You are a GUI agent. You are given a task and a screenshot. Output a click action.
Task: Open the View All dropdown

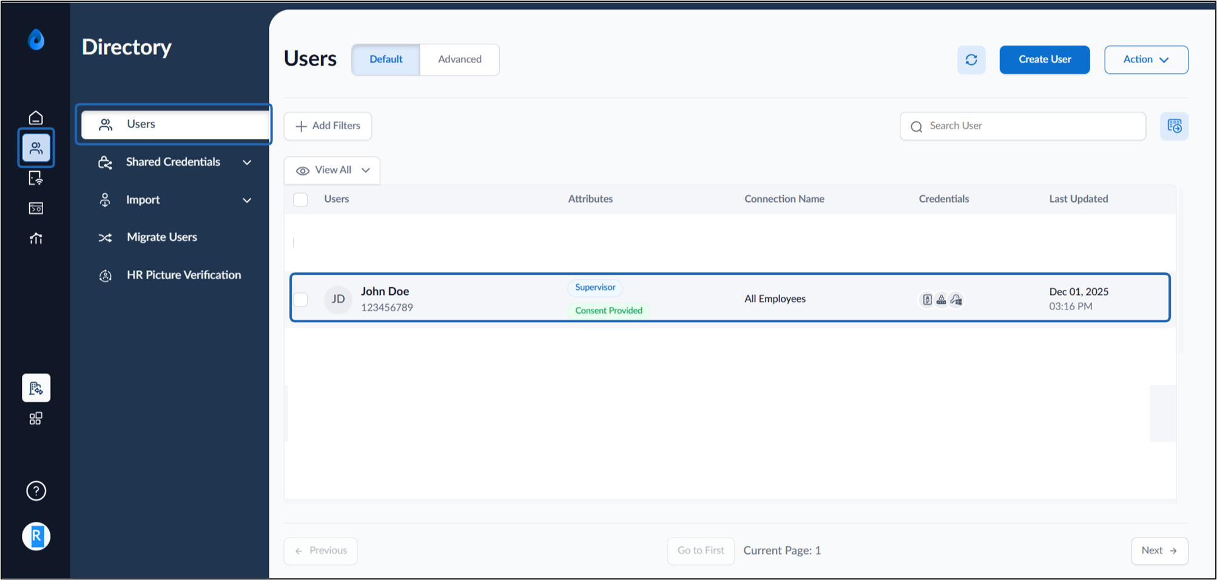pyautogui.click(x=332, y=170)
